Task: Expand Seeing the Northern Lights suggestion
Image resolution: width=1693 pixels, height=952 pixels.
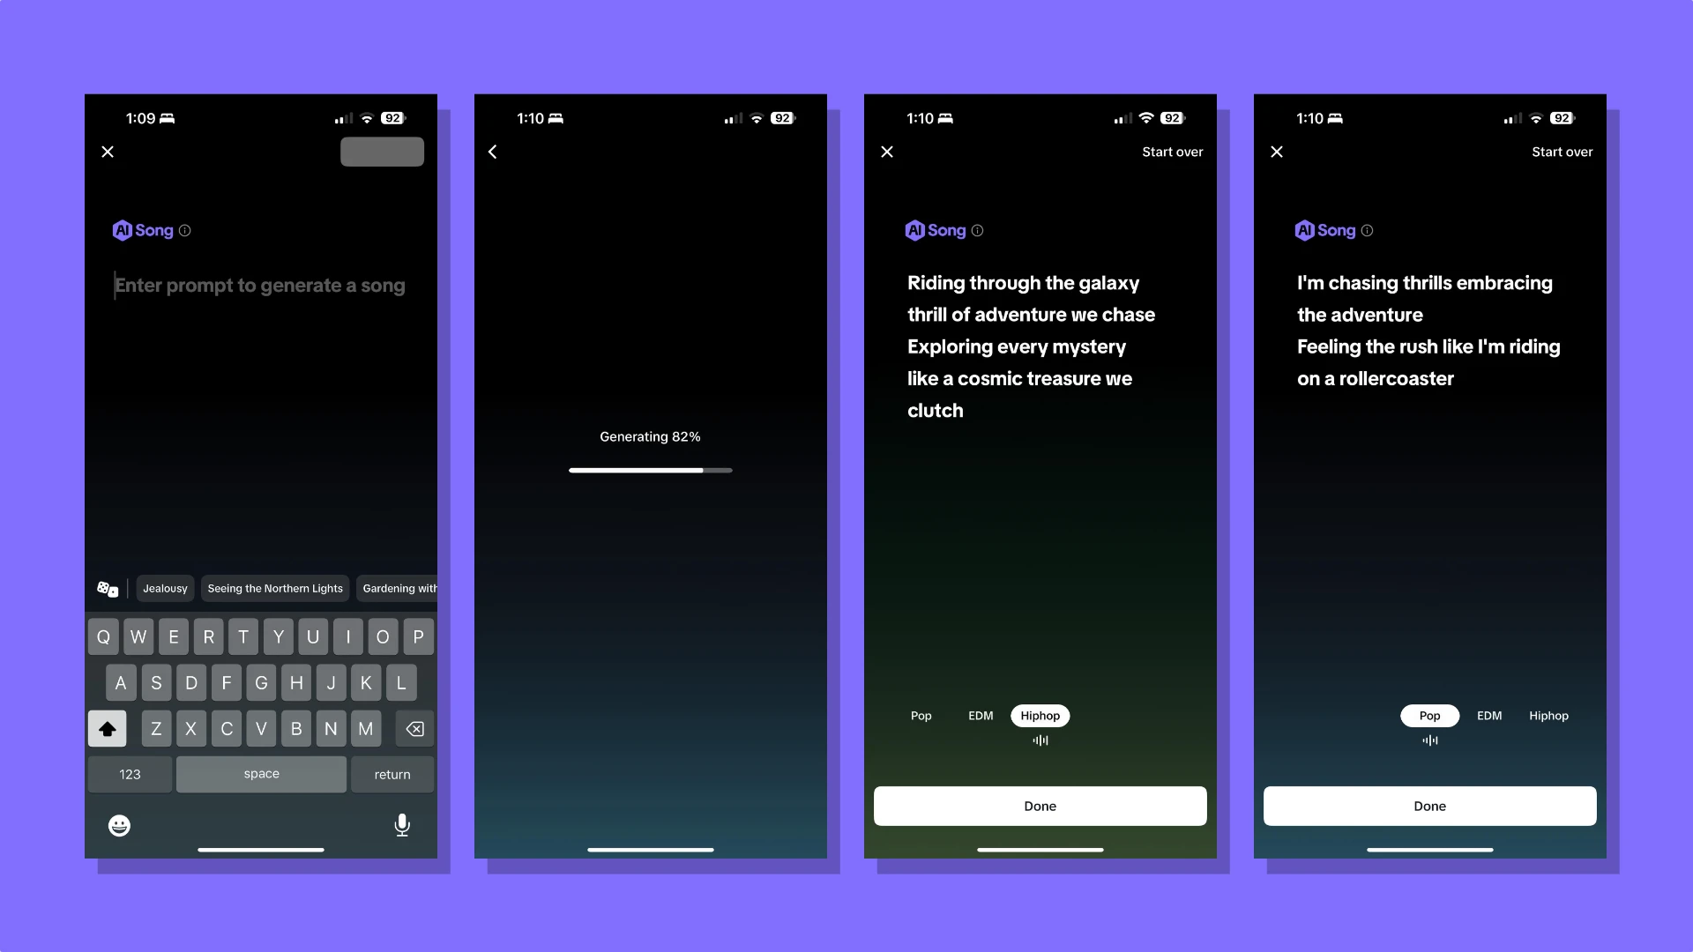Action: tap(274, 587)
